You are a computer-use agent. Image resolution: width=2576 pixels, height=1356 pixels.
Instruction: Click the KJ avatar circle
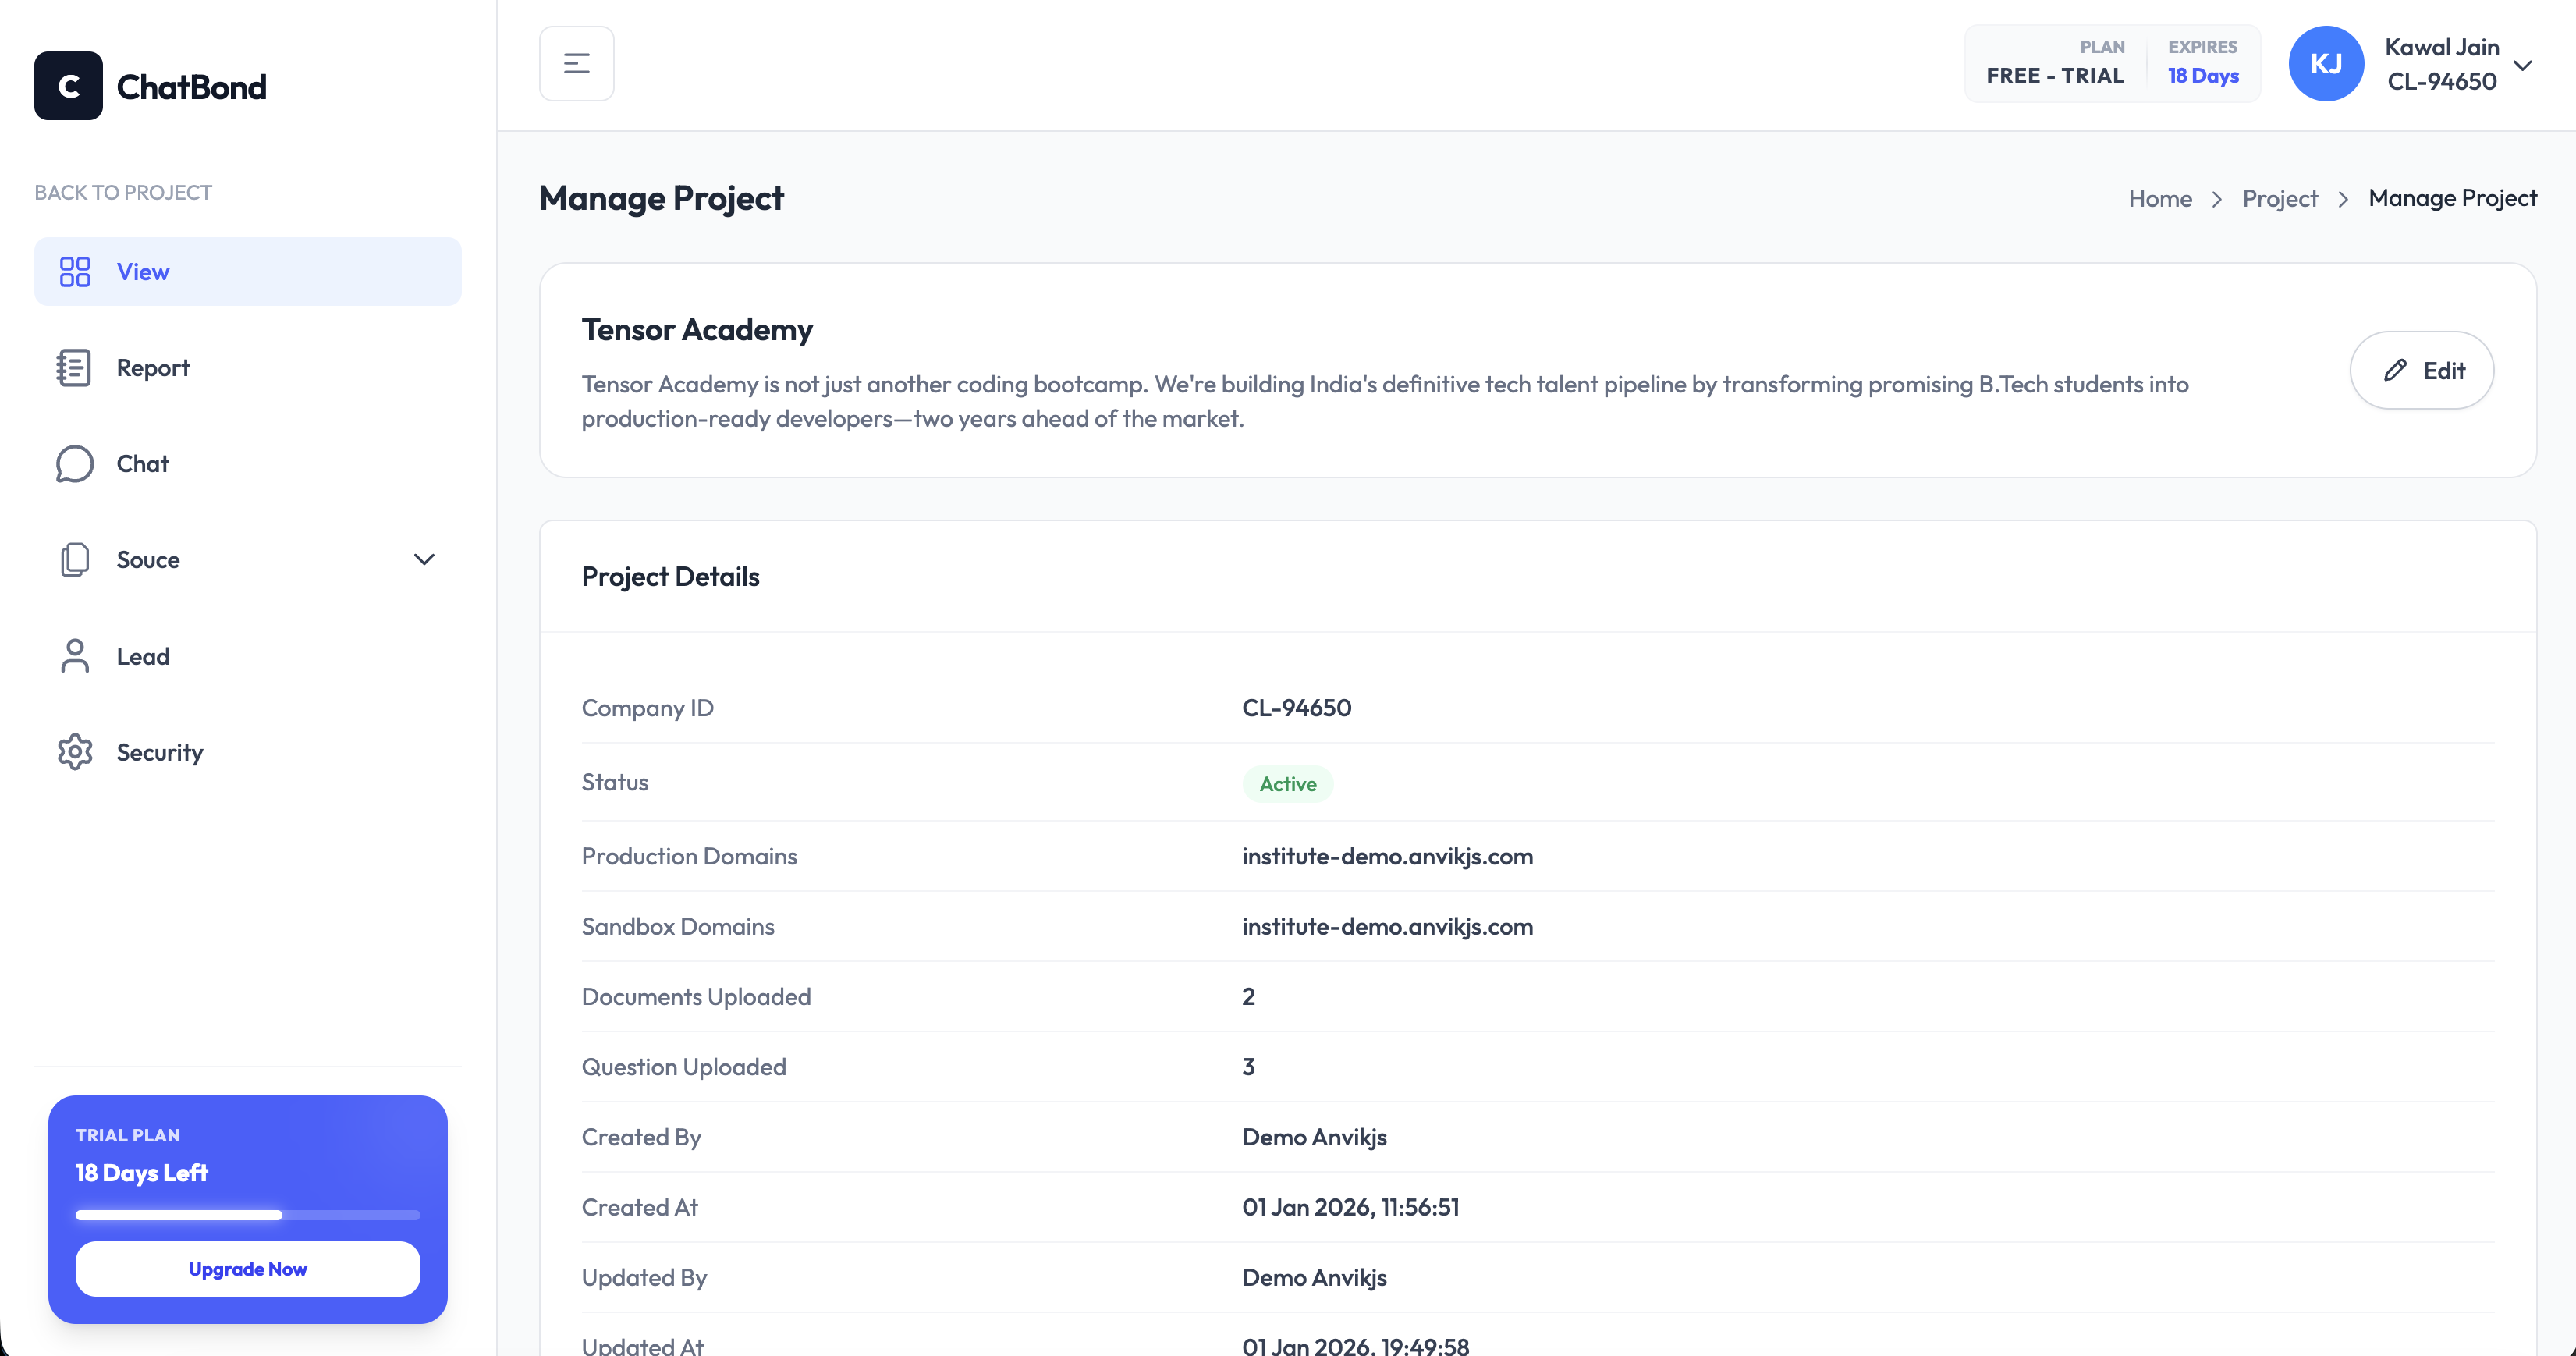[2326, 63]
